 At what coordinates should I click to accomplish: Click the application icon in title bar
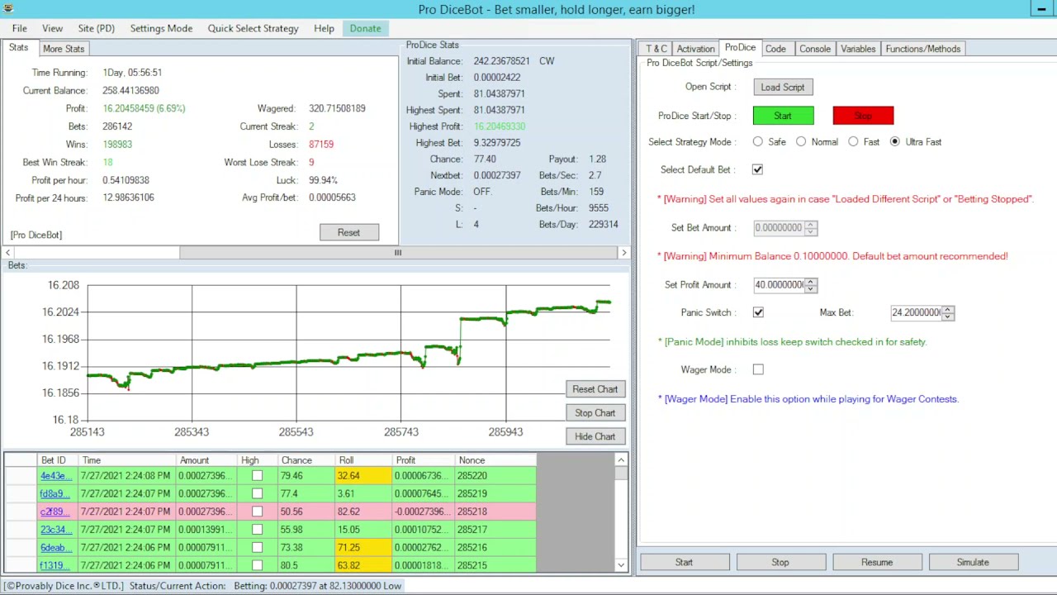click(7, 9)
